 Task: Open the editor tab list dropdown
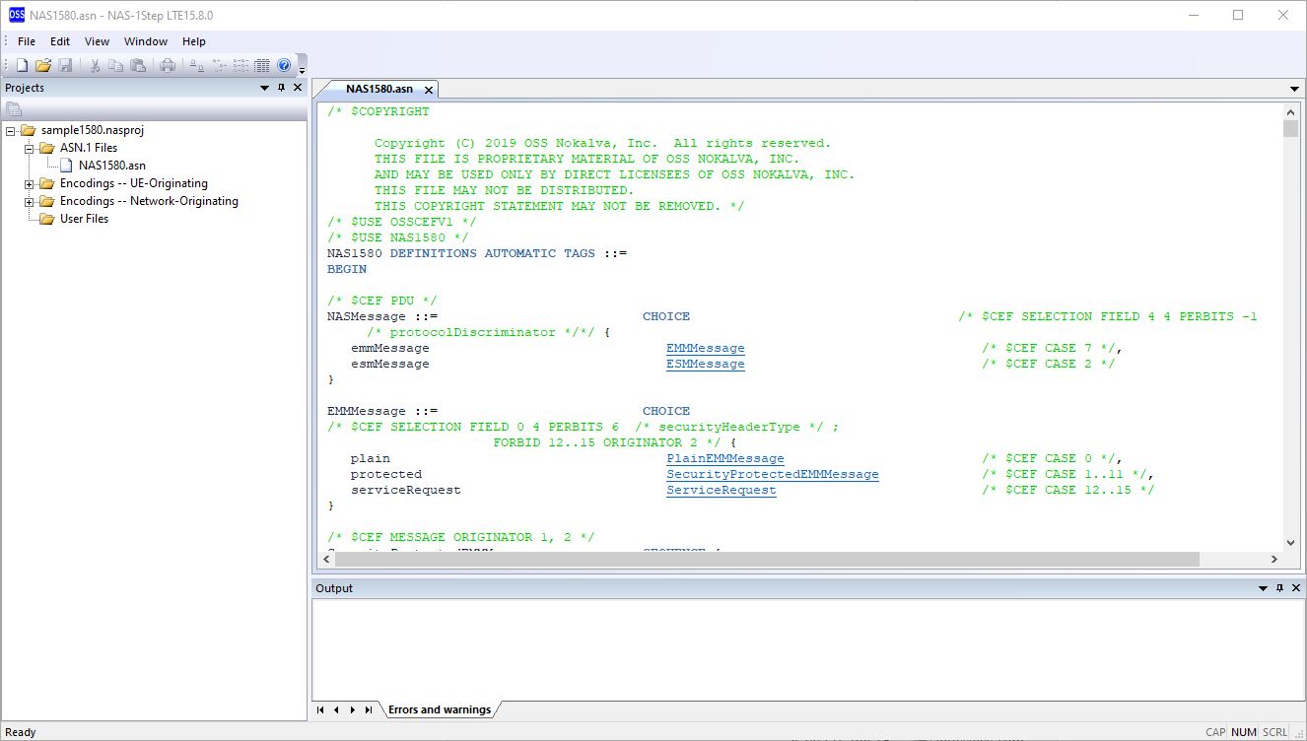(1294, 89)
